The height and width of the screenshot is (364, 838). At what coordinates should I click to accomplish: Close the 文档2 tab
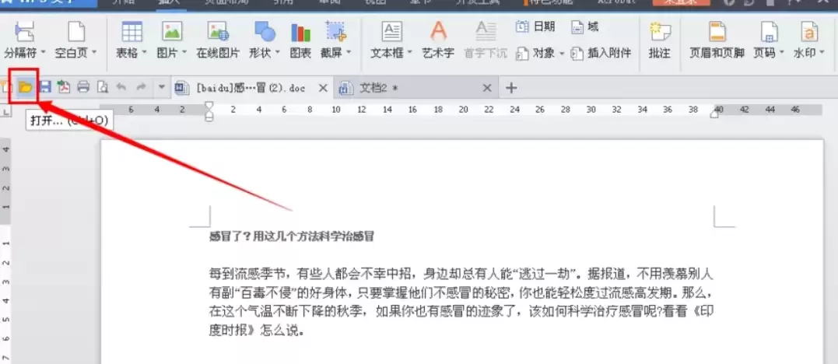[487, 88]
